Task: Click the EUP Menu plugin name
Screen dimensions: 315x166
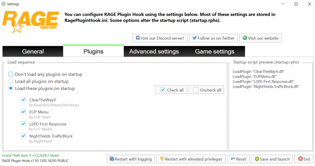Action: (39, 112)
